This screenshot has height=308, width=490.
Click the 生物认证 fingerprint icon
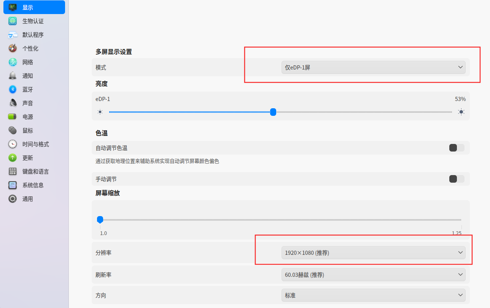(x=13, y=21)
